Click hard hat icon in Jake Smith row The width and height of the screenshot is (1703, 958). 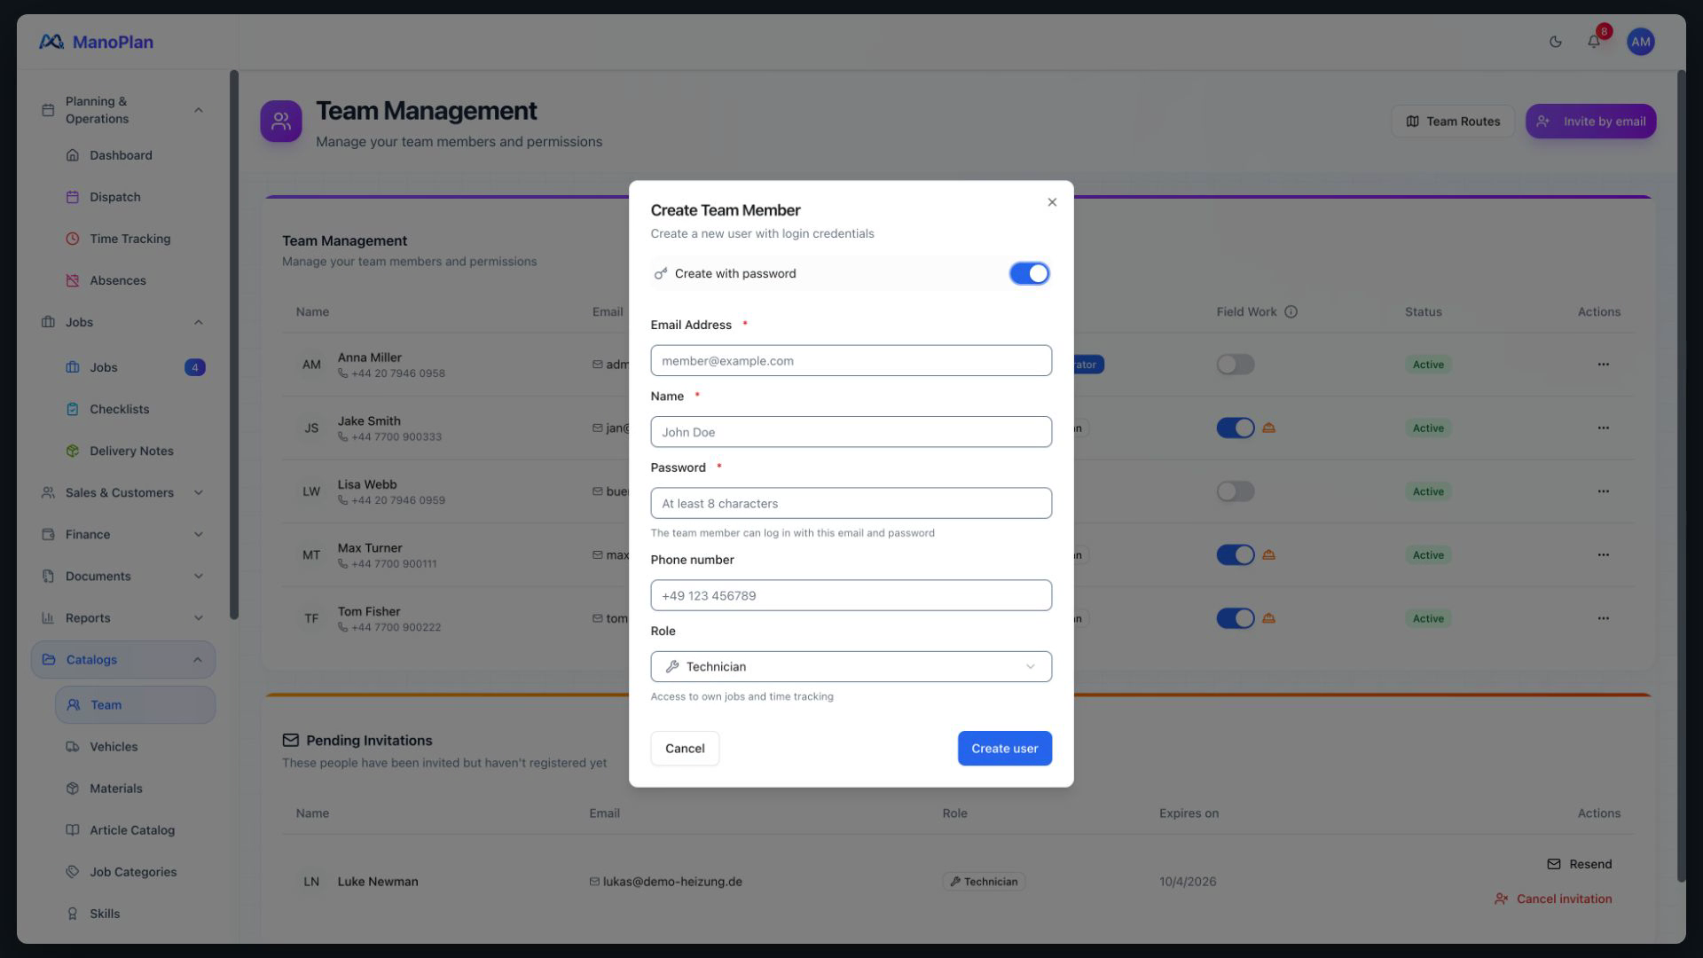(x=1268, y=428)
